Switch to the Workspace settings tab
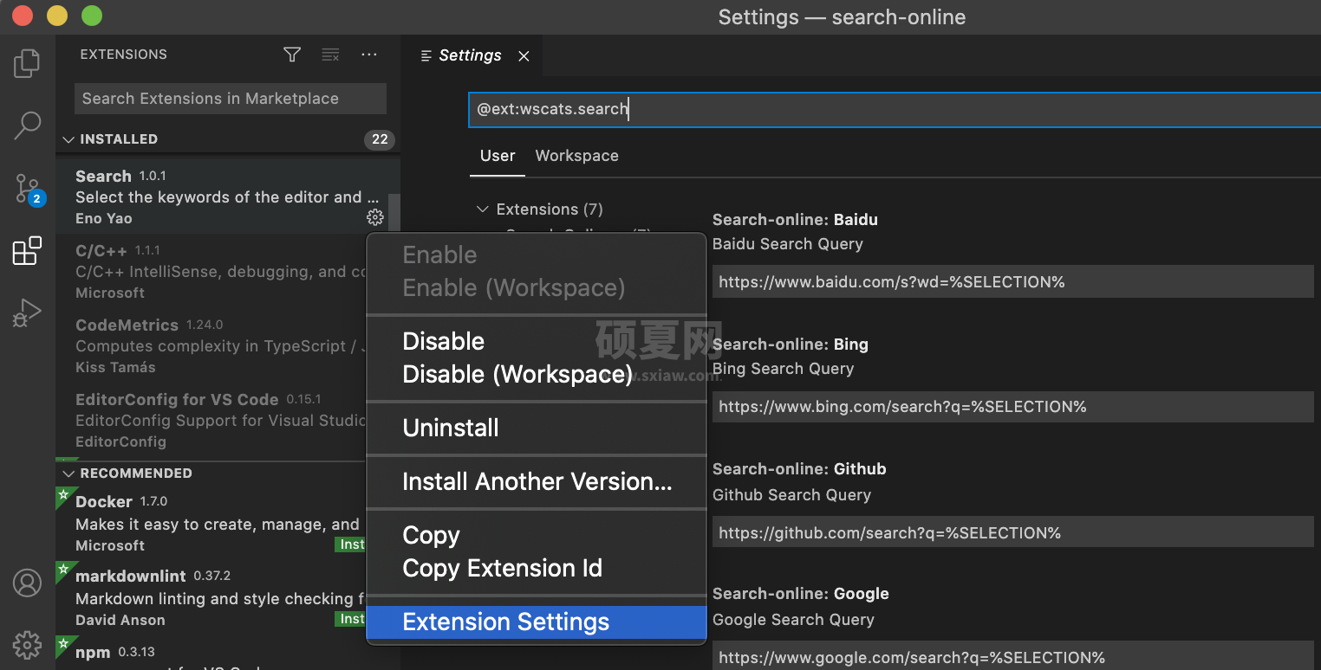 pos(576,156)
